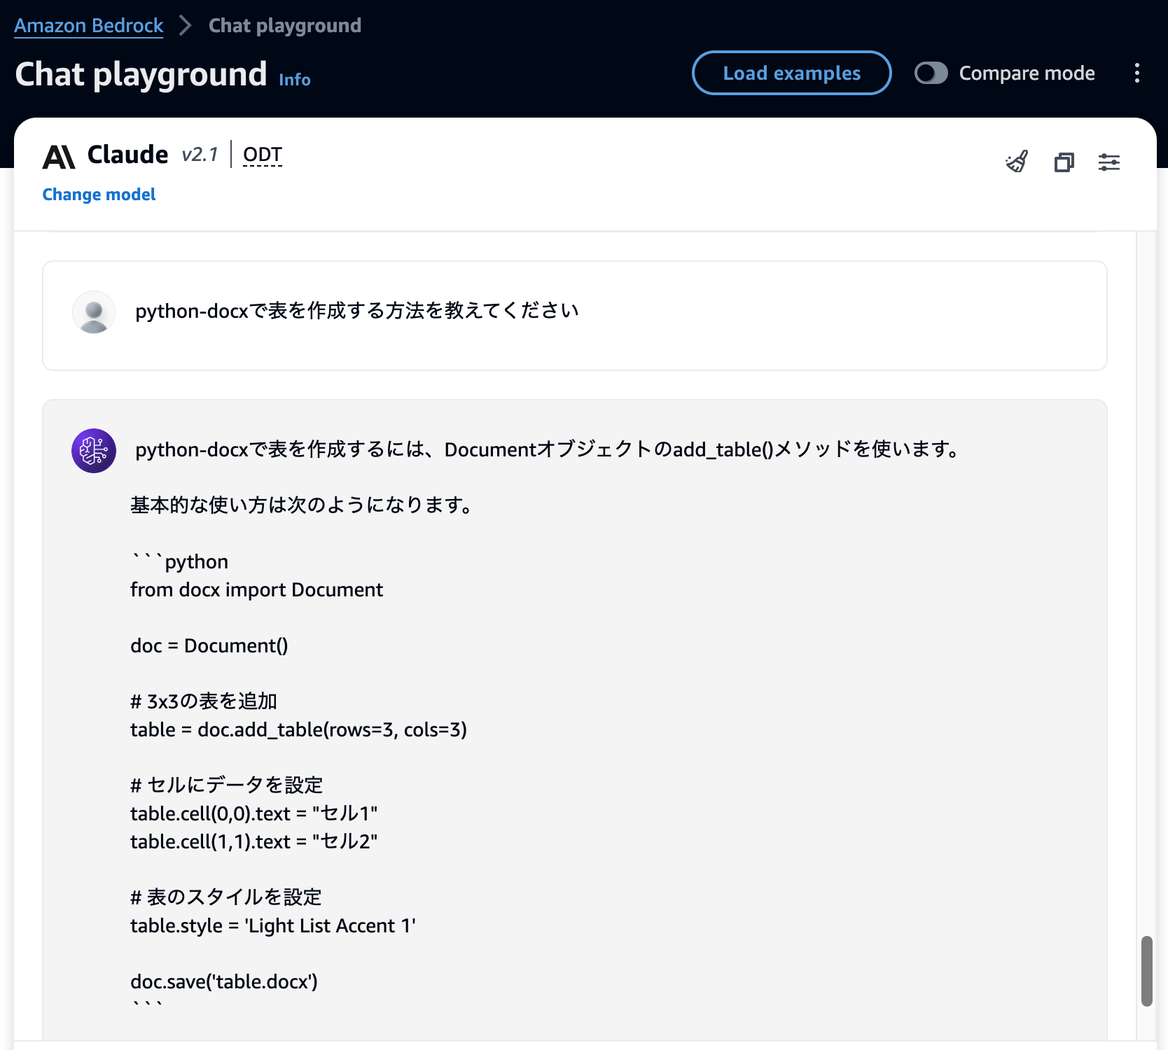This screenshot has width=1168, height=1050.
Task: Click the purple assistant brain avatar
Action: coord(94,451)
